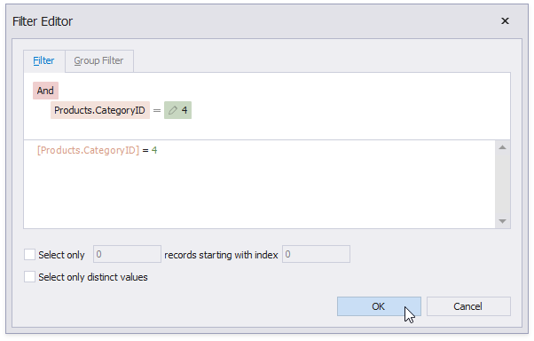
Task: Click the pencil icon beside value 4
Action: click(x=173, y=110)
